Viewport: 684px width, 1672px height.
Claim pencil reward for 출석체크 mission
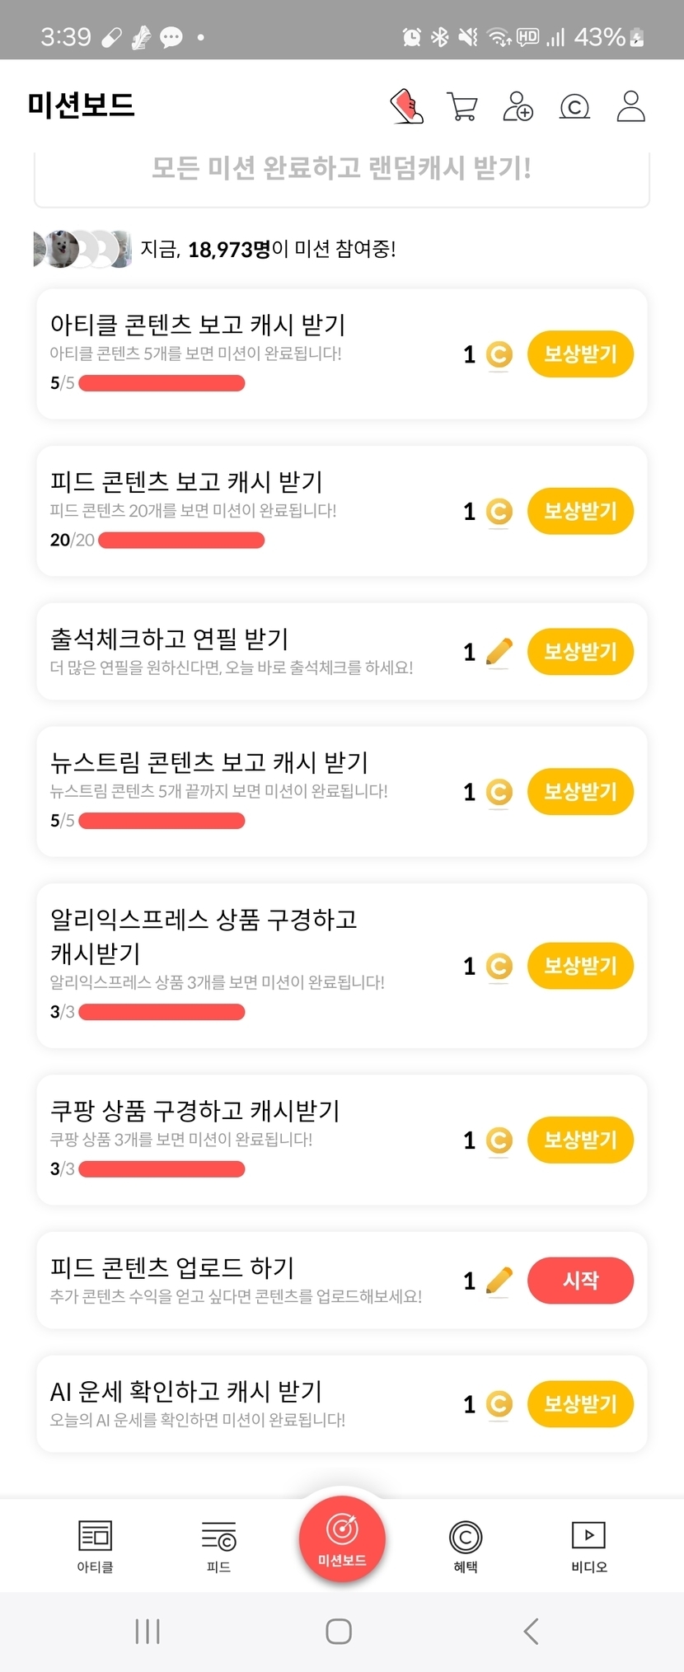pyautogui.click(x=580, y=652)
